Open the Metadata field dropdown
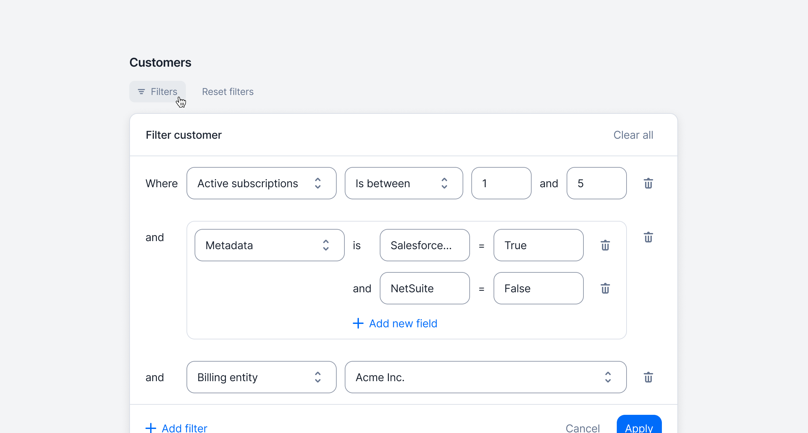The width and height of the screenshot is (808, 433). pyautogui.click(x=269, y=245)
